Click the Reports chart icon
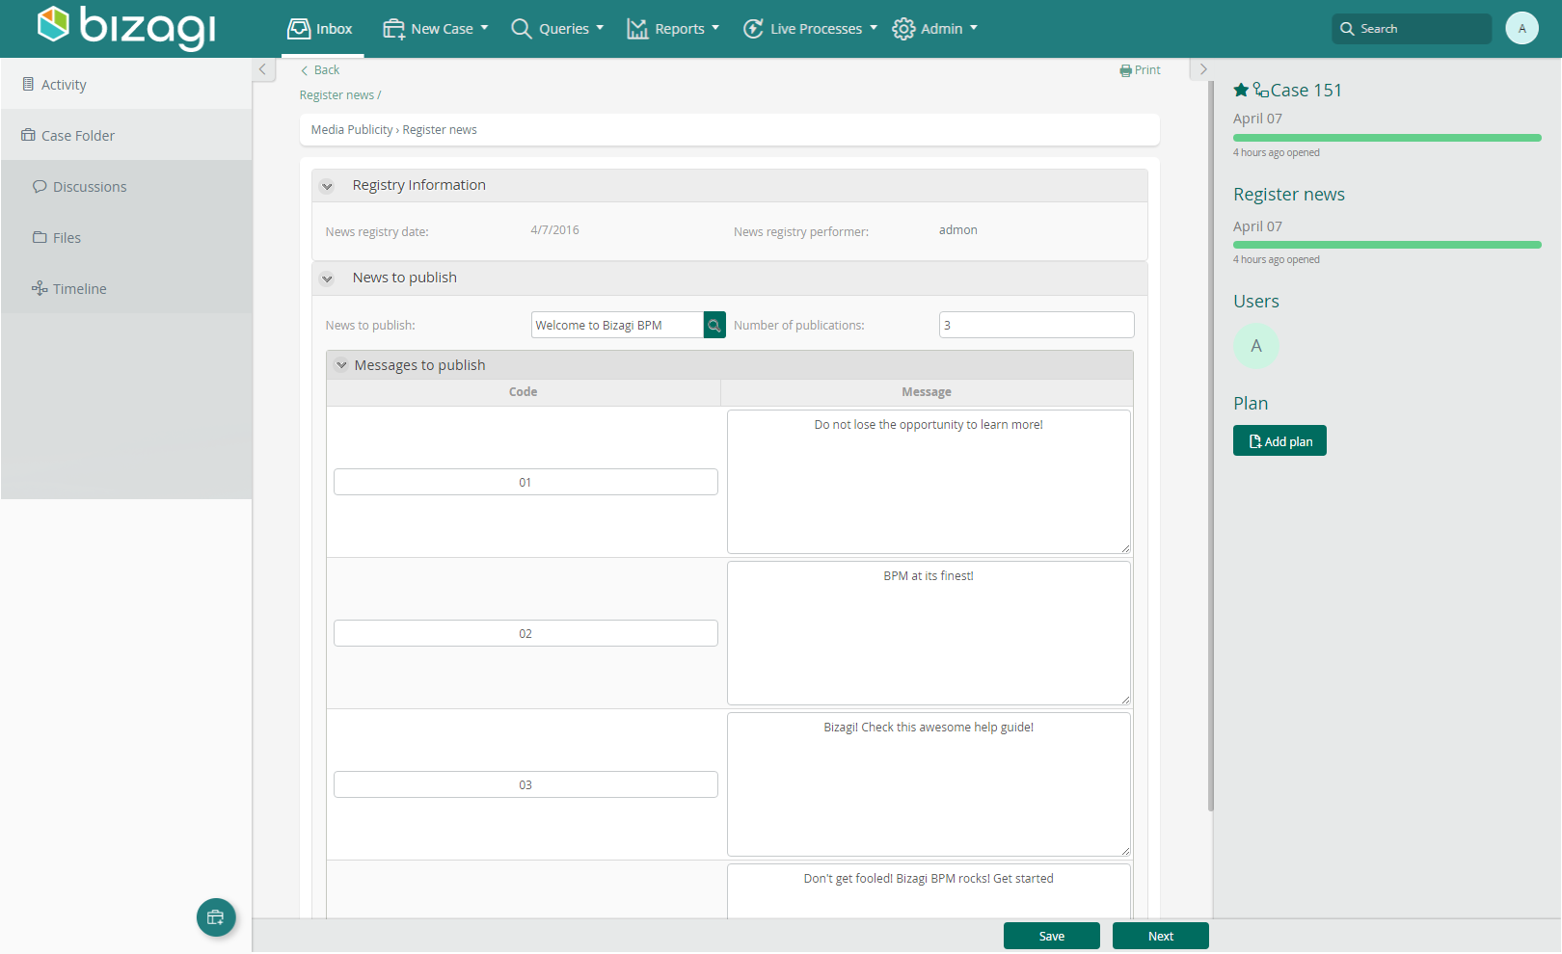The width and height of the screenshot is (1562, 954). click(x=637, y=29)
